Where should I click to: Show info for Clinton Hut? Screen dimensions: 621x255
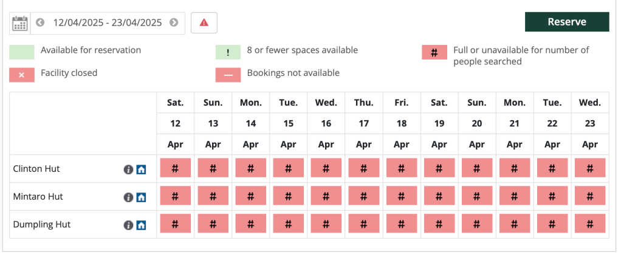(128, 169)
